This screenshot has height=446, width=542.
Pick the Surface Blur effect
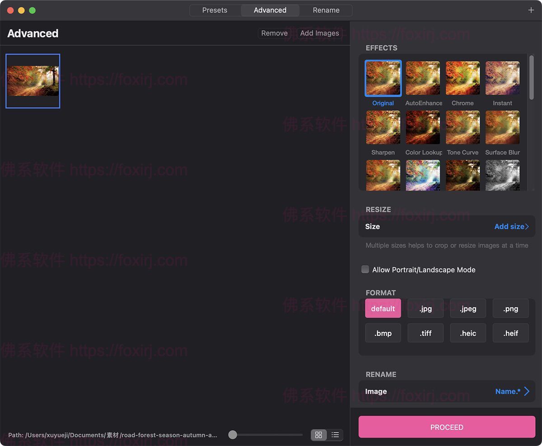pos(502,128)
